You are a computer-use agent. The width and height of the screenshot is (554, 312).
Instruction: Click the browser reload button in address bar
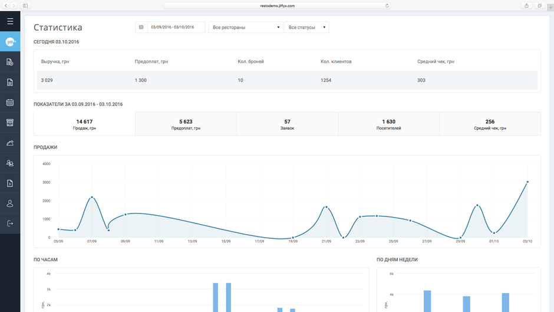click(387, 6)
